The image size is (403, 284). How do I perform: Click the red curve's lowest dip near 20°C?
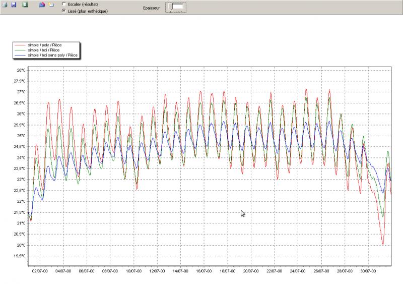point(383,244)
